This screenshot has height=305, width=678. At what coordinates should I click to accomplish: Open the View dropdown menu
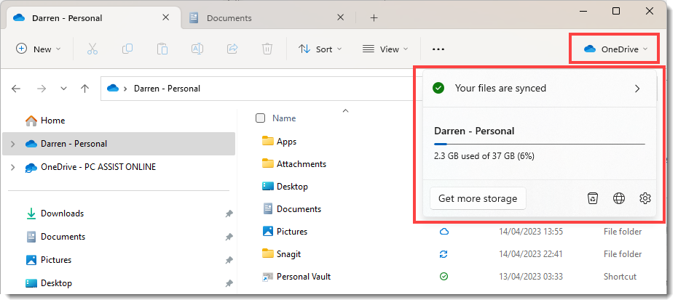click(x=385, y=49)
